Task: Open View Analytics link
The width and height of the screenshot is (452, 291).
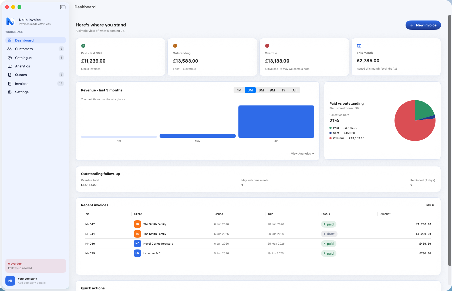Action: click(x=302, y=153)
